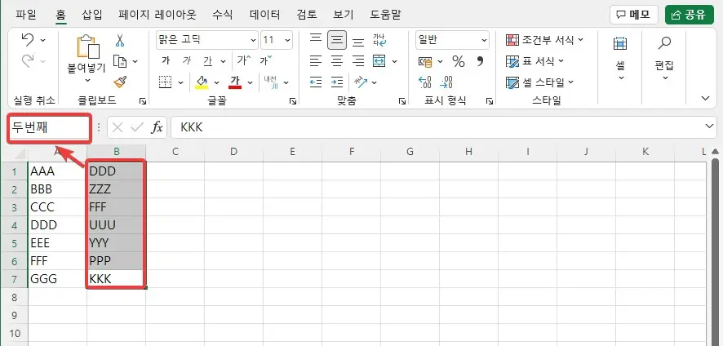Click the 공유 button
Screen dimensions: 723x346
(x=689, y=15)
